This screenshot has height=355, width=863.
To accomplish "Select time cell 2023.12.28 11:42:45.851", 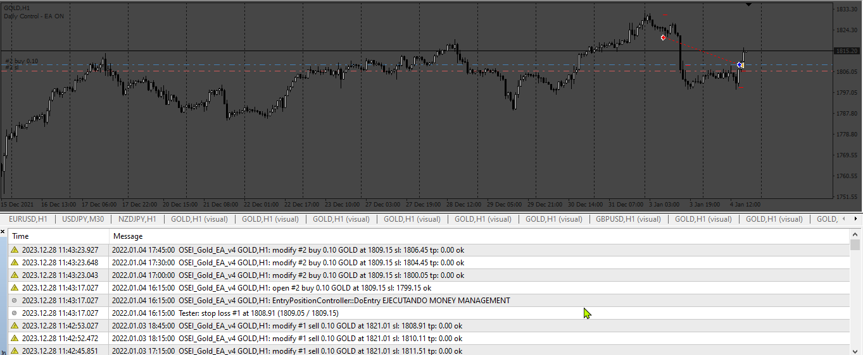I will [x=60, y=351].
